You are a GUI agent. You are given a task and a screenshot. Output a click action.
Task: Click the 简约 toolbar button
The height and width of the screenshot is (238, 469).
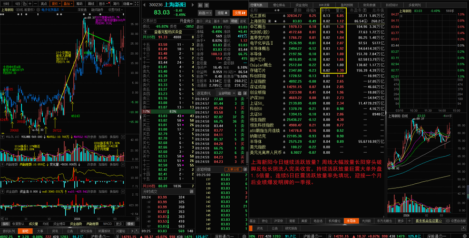[116, 4]
